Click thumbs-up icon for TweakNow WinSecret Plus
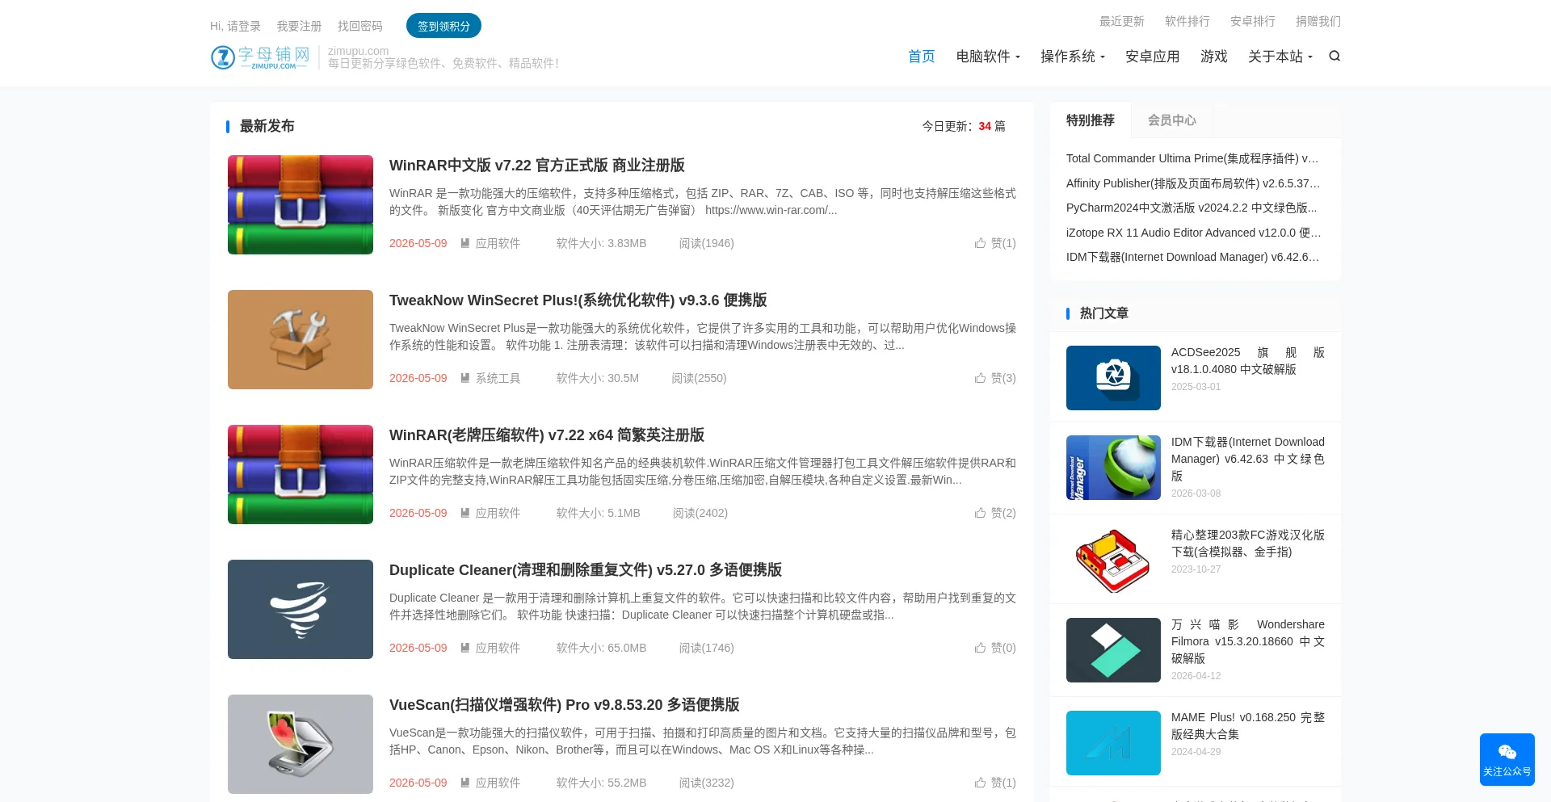1551x802 pixels. pyautogui.click(x=980, y=378)
